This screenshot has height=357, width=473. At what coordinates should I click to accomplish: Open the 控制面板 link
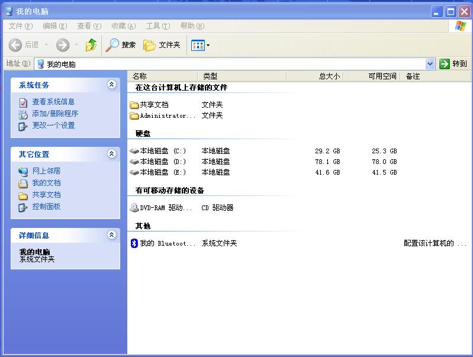[46, 207]
